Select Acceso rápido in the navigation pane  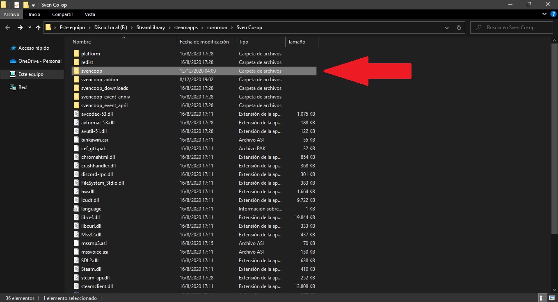tap(34, 48)
